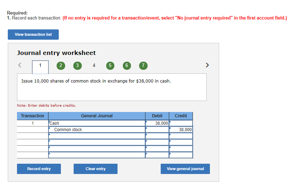The image size is (303, 191).
Task: Switch to transaction 7 circle
Action: 143,66
